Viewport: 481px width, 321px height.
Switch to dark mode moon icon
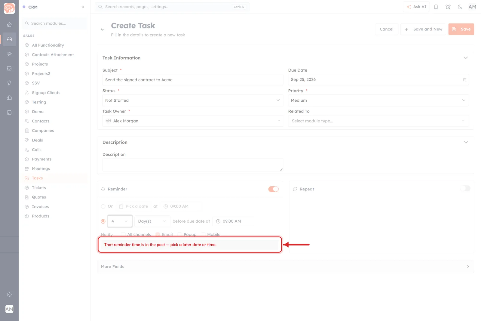pyautogui.click(x=460, y=7)
